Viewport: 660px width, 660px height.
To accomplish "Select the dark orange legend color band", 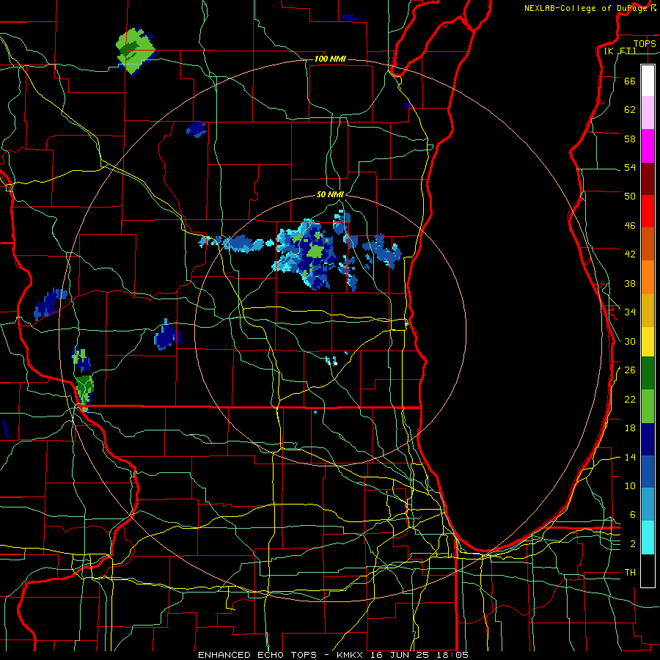I will 648,244.
